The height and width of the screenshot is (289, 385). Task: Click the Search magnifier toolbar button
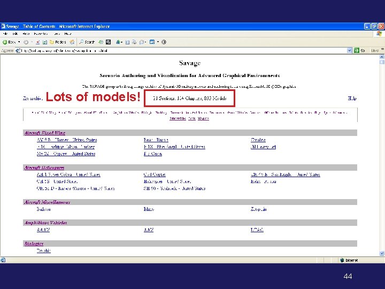87,42
